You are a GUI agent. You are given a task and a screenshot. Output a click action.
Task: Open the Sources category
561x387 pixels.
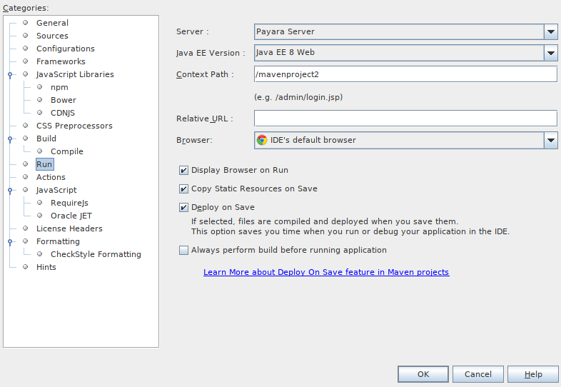(52, 36)
